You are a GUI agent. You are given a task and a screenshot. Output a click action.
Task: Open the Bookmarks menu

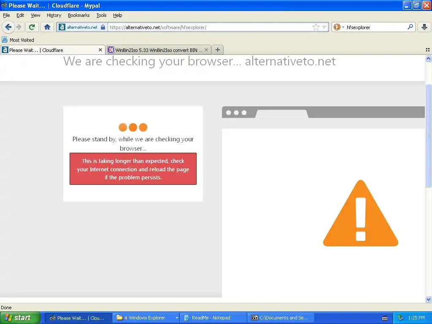pos(78,15)
